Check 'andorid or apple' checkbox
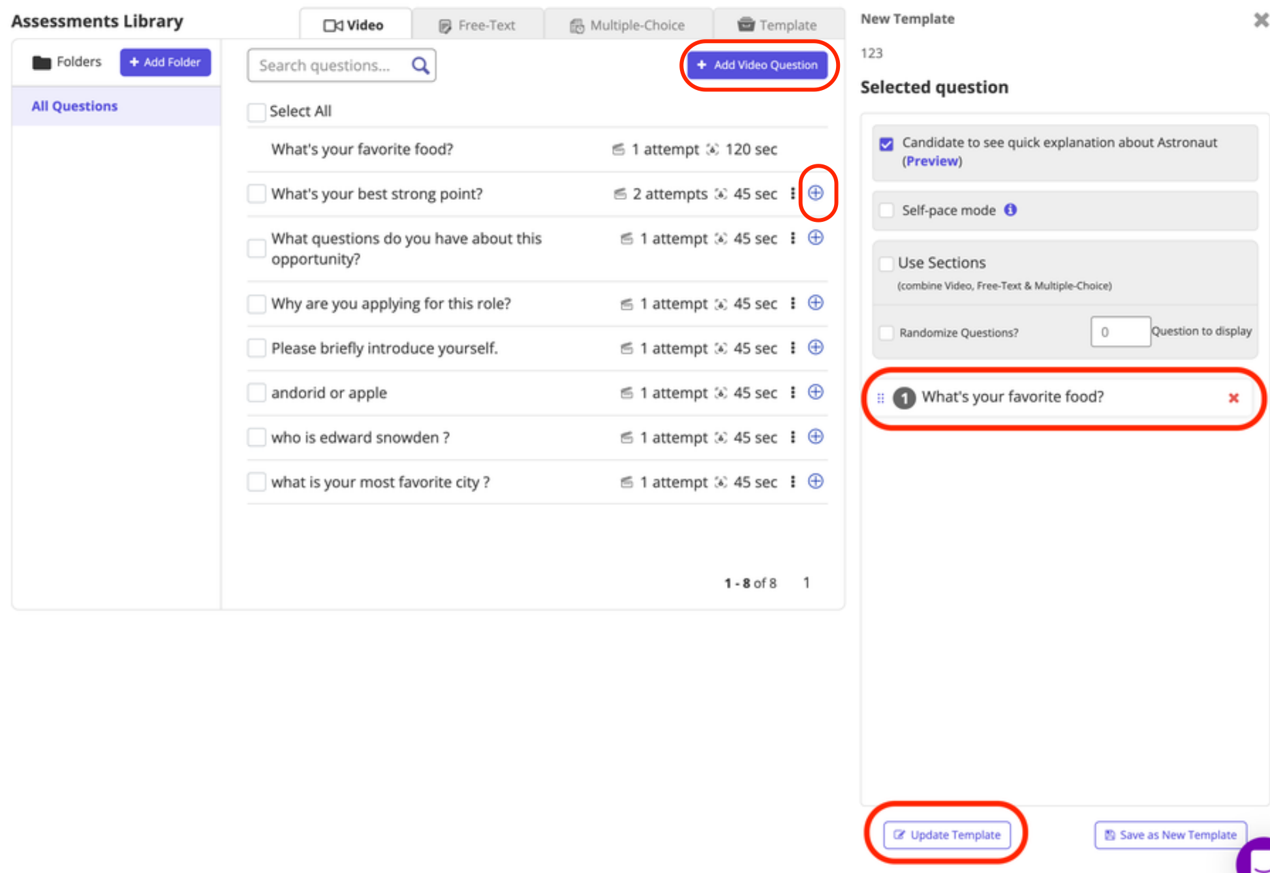This screenshot has height=873, width=1270. 256,393
